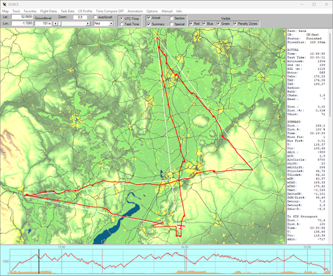
Task: Click the 'FlownDist' line in data panel
Action: tap(306, 42)
